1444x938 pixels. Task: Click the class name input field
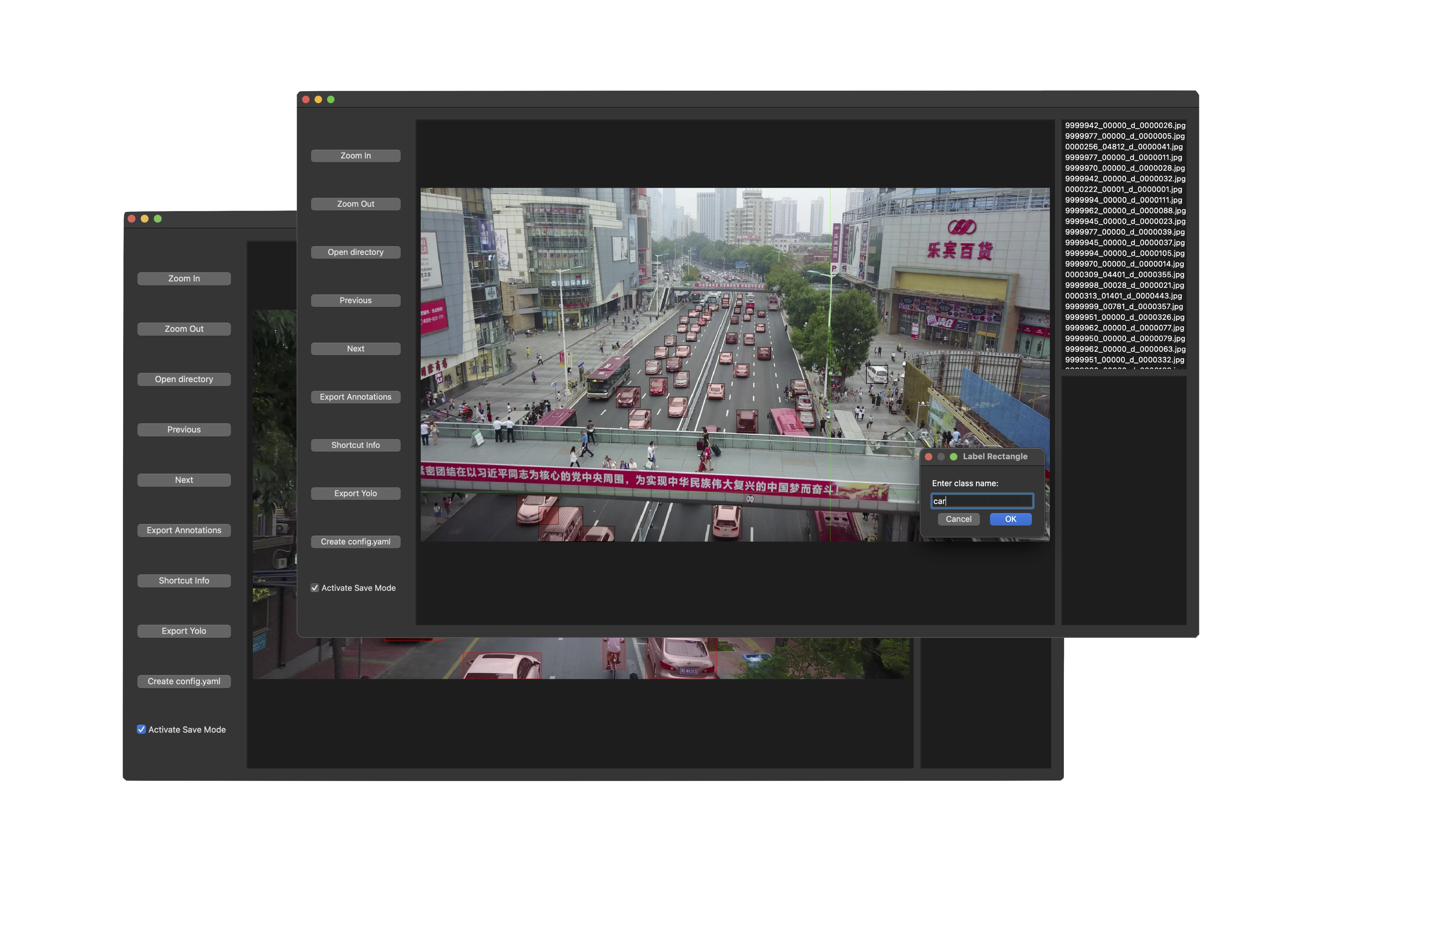coord(982,501)
